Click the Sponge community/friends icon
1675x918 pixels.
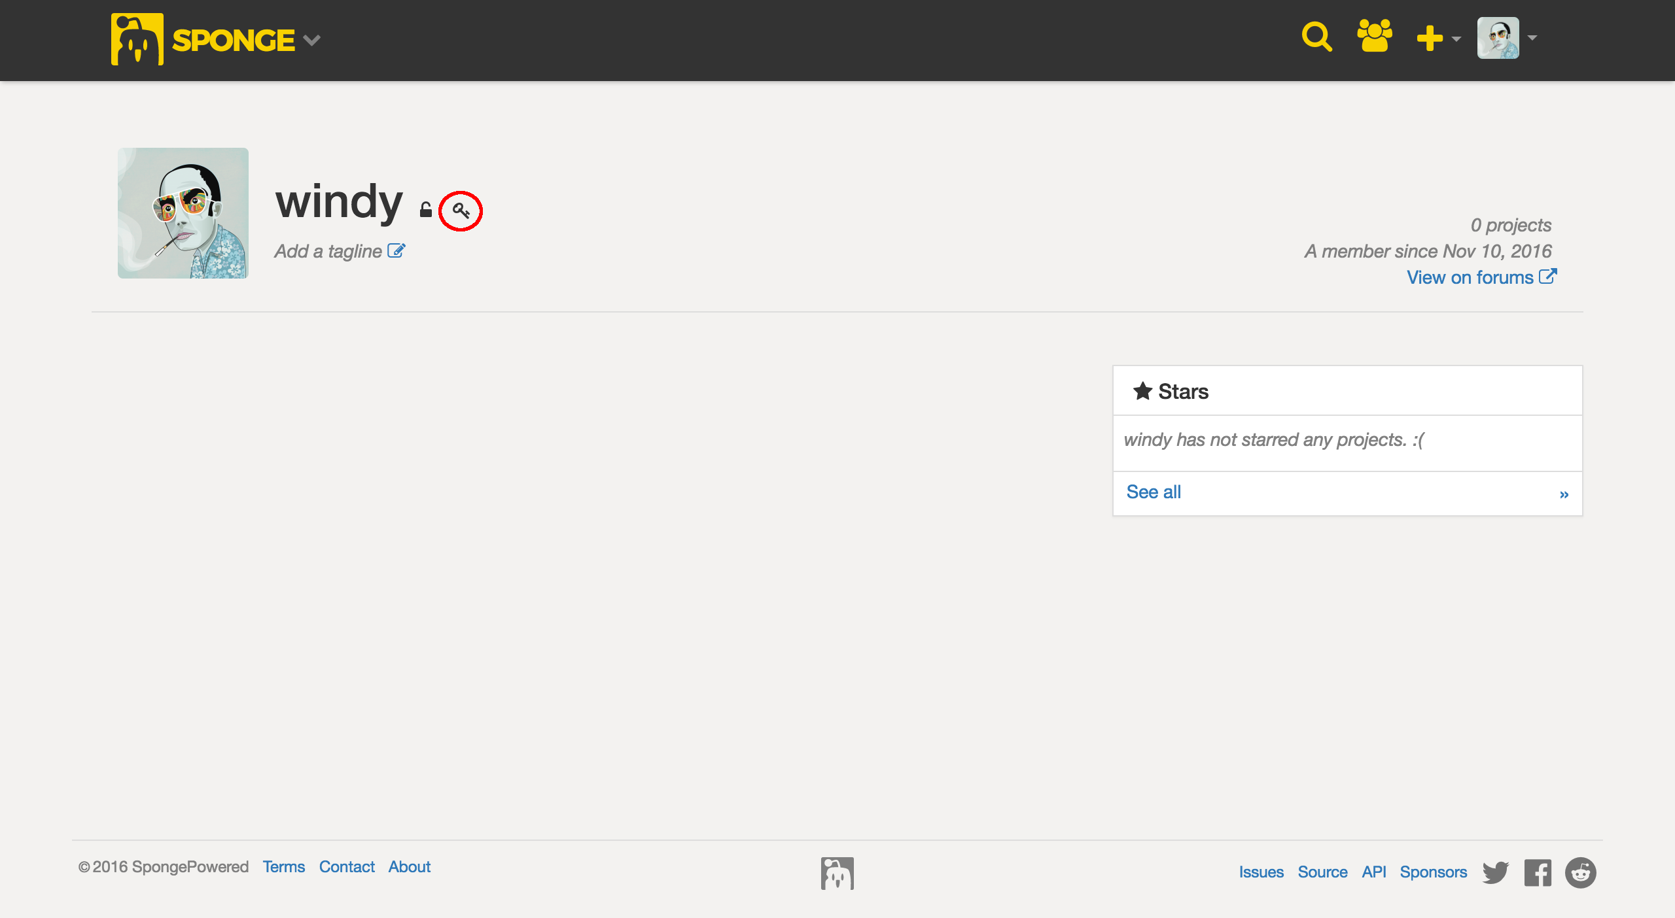click(1374, 37)
